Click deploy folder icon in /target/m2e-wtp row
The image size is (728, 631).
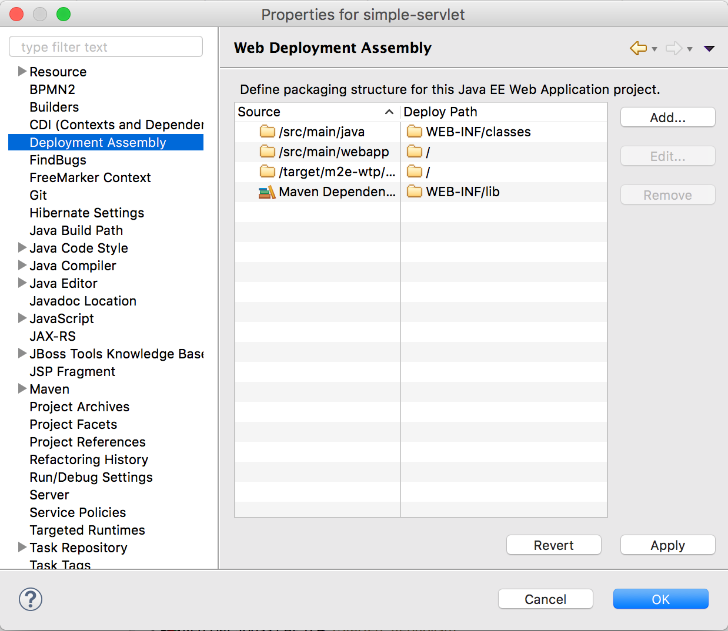[415, 171]
